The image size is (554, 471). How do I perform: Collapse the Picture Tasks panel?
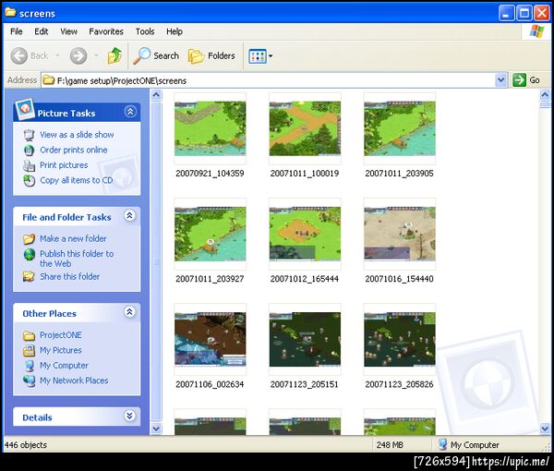(x=130, y=112)
